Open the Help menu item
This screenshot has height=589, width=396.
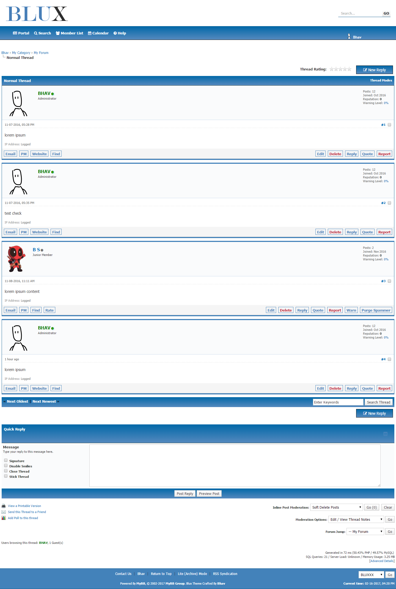120,33
